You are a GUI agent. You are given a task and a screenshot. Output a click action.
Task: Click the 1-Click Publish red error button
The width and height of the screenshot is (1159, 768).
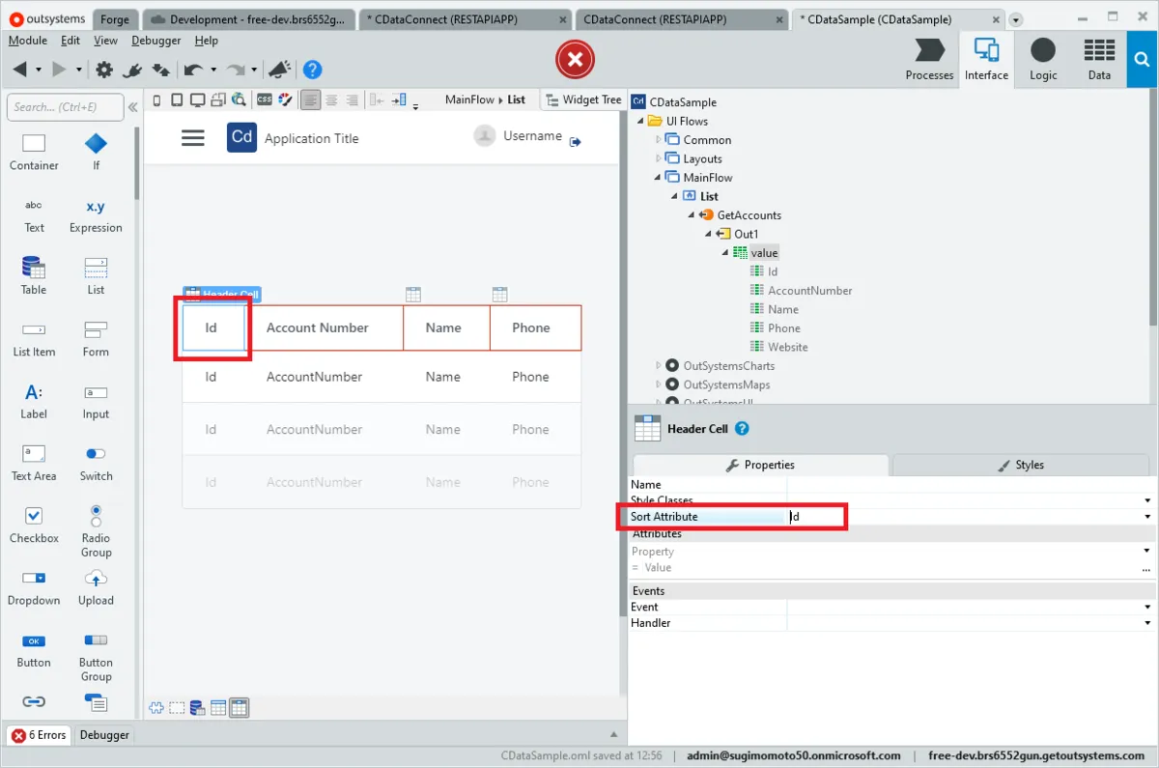[x=575, y=60]
